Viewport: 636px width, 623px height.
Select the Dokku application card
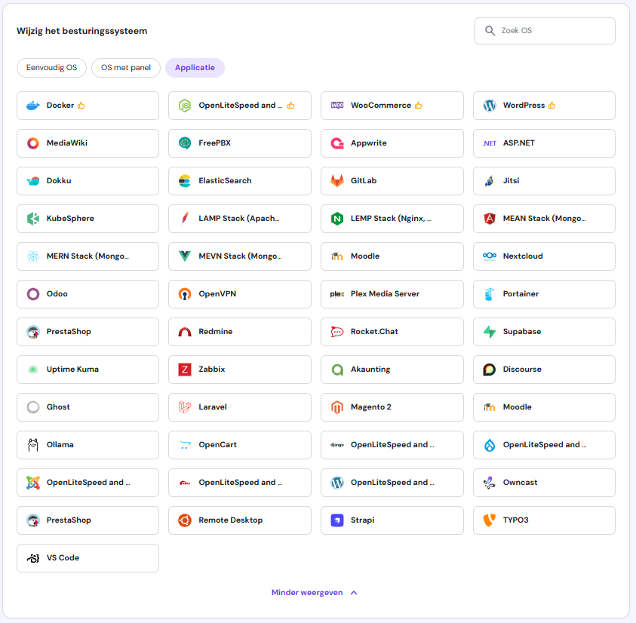[x=88, y=181]
